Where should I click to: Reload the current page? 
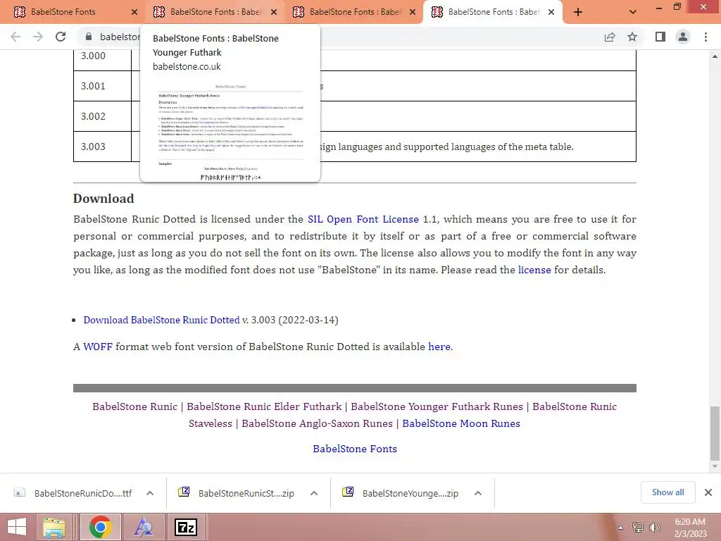[x=61, y=37]
